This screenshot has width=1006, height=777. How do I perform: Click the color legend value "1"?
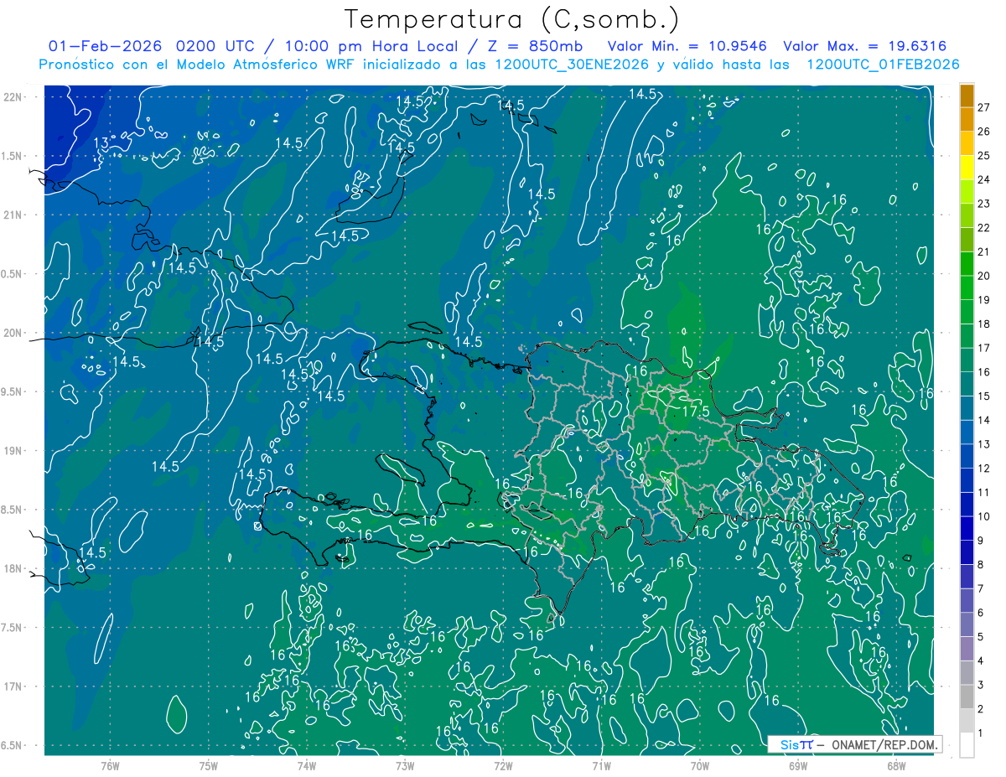click(981, 733)
